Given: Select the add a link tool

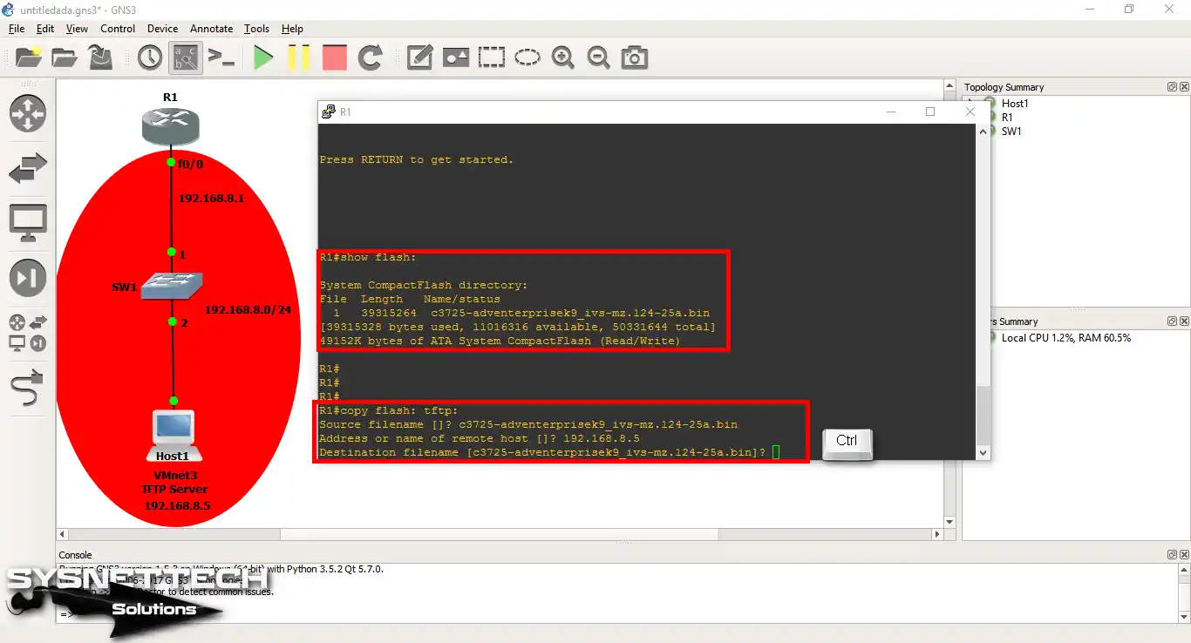Looking at the screenshot, I should [27, 389].
